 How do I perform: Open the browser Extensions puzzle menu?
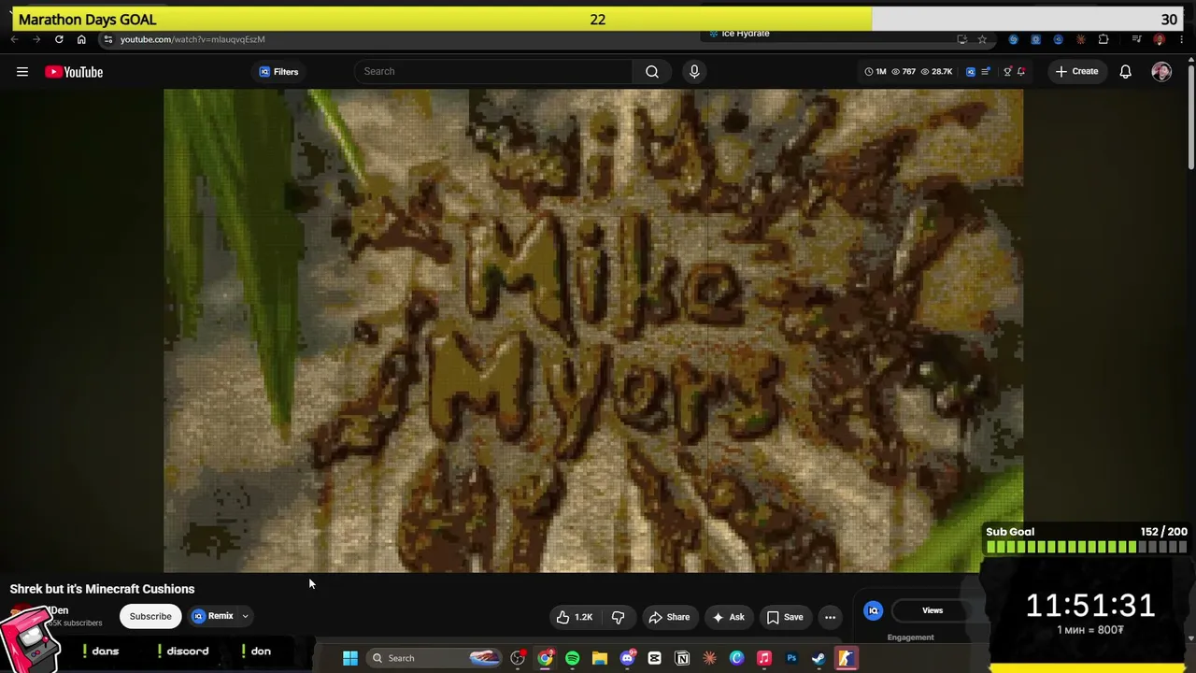coord(1103,39)
